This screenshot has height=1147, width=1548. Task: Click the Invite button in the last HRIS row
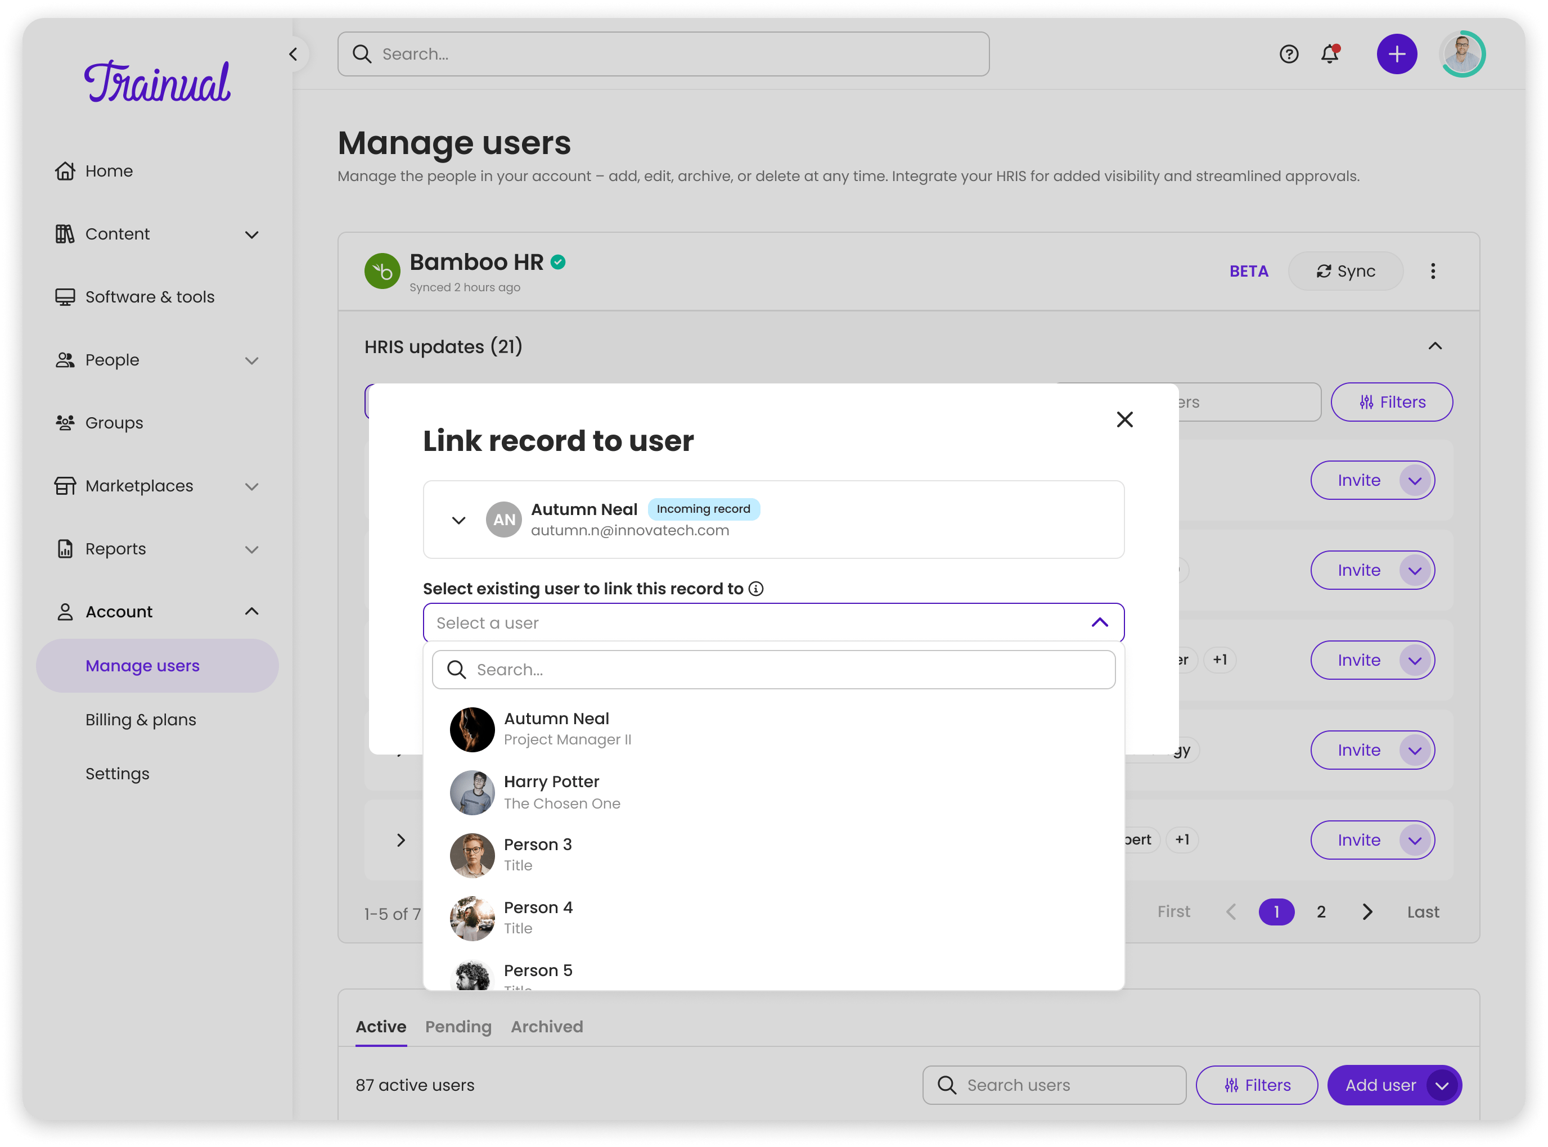[1358, 840]
